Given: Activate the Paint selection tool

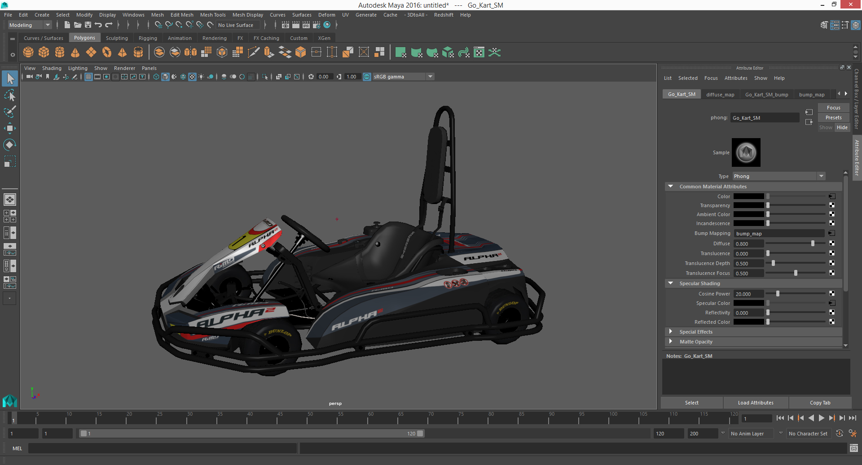Looking at the screenshot, I should pos(10,112).
